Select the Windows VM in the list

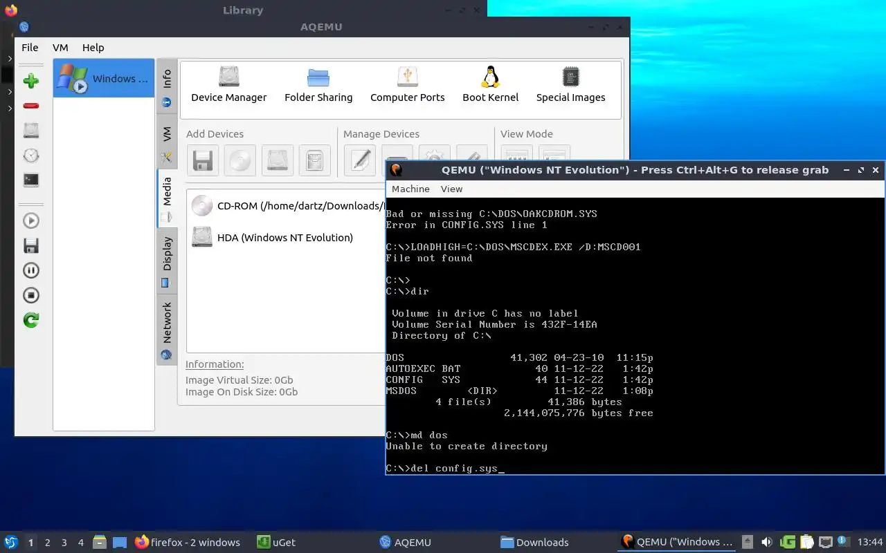click(x=104, y=78)
